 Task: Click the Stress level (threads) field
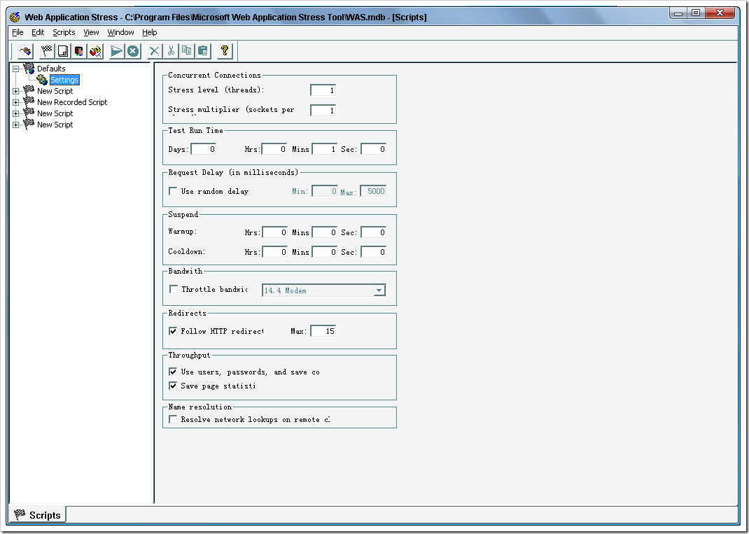point(323,90)
